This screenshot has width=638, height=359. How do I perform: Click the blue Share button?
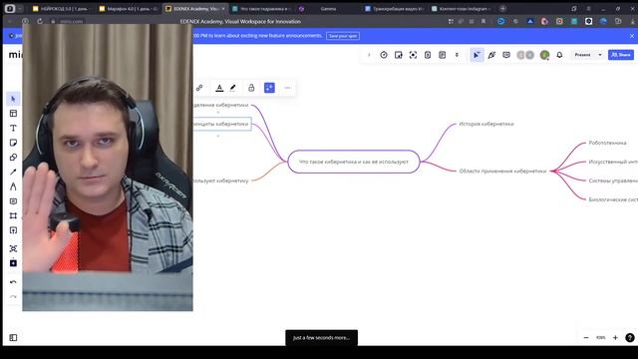pyautogui.click(x=620, y=55)
